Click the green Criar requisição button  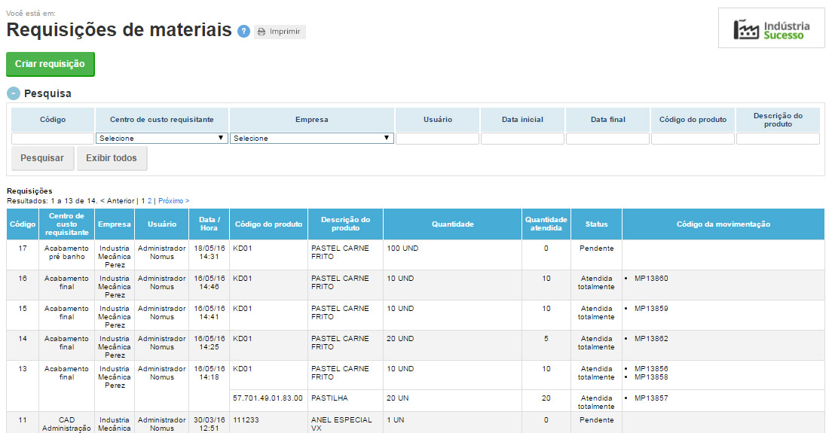click(50, 64)
